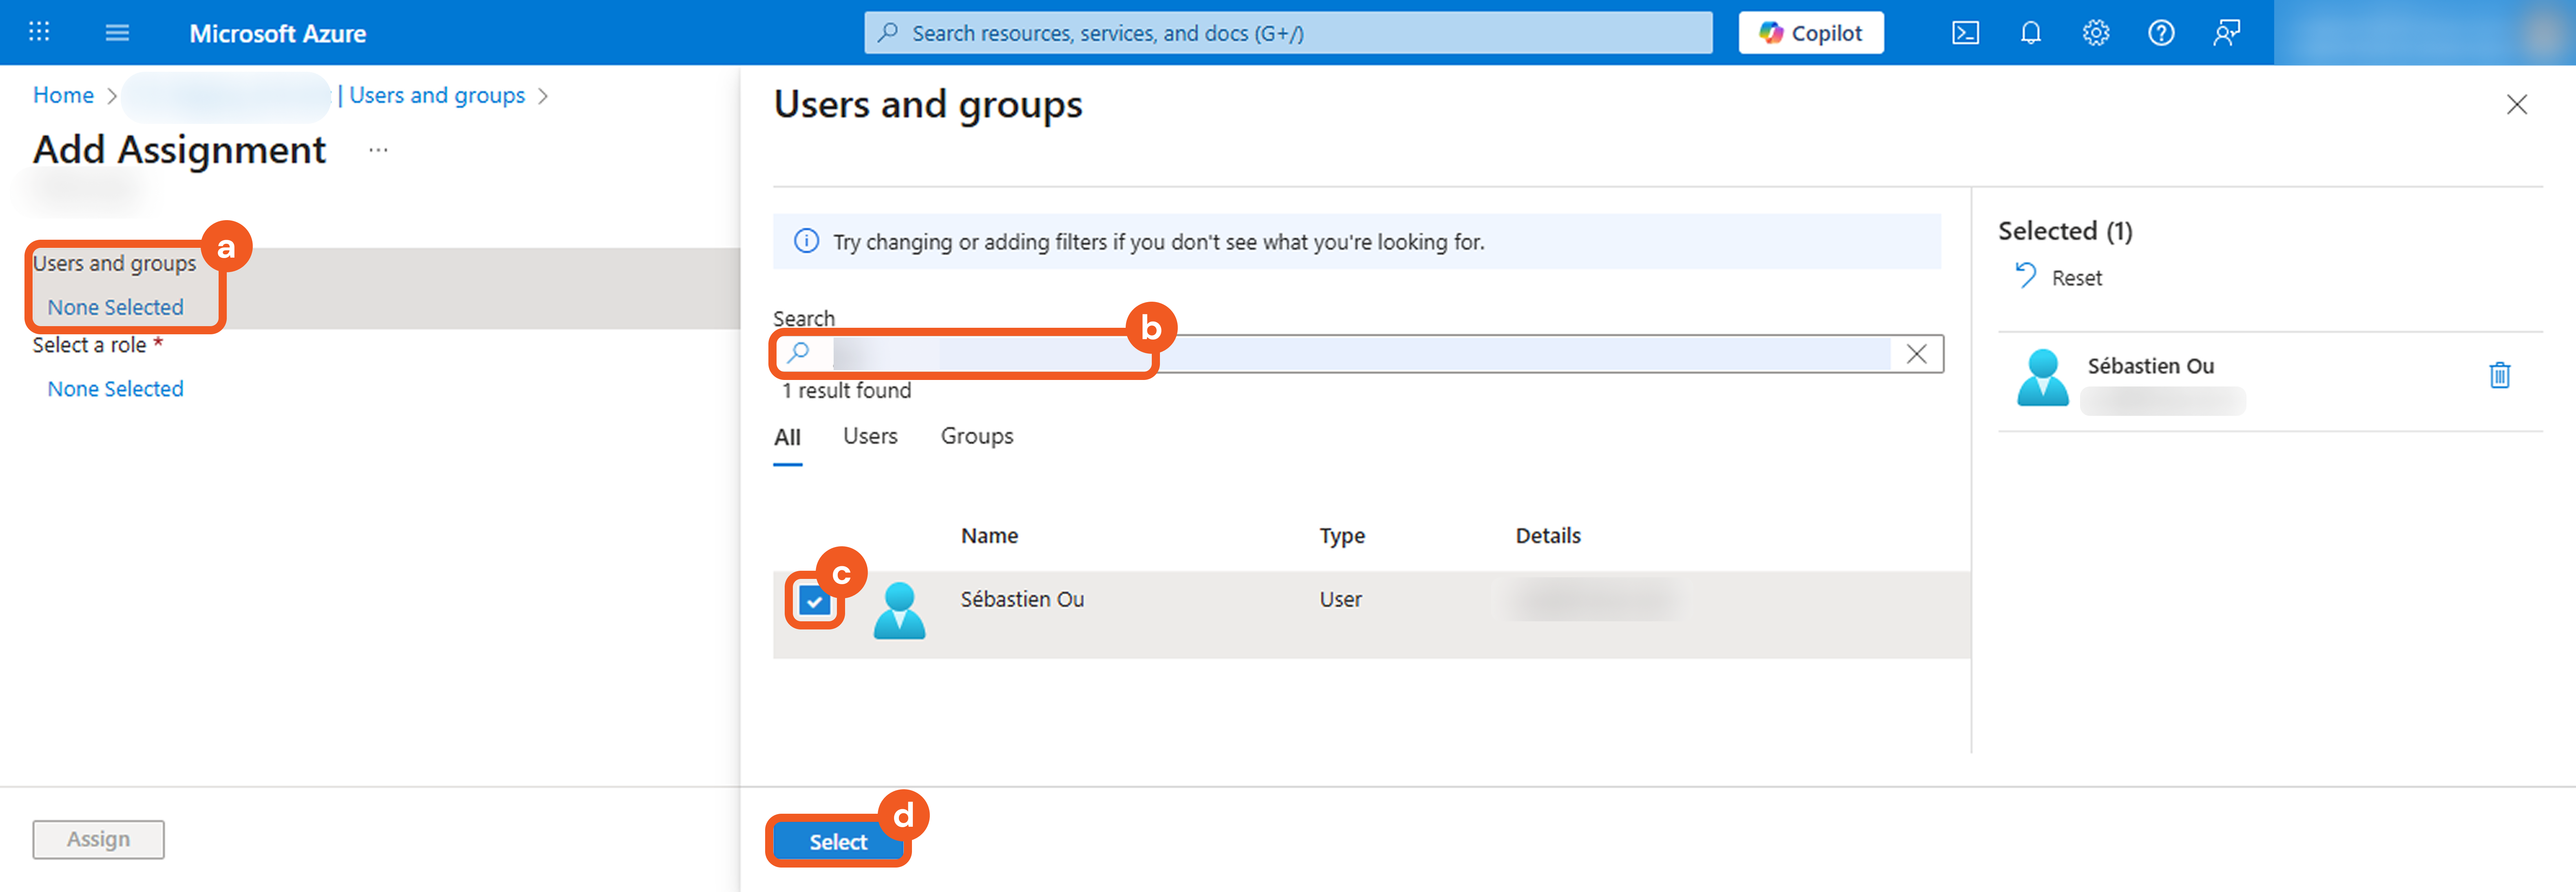
Task: Click the feedback person icon
Action: (x=2226, y=33)
